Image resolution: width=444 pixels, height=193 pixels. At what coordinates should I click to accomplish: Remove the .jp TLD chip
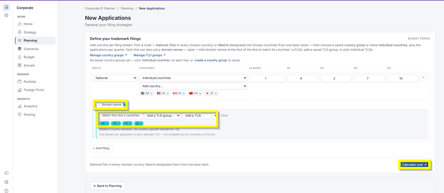click(x=141, y=124)
